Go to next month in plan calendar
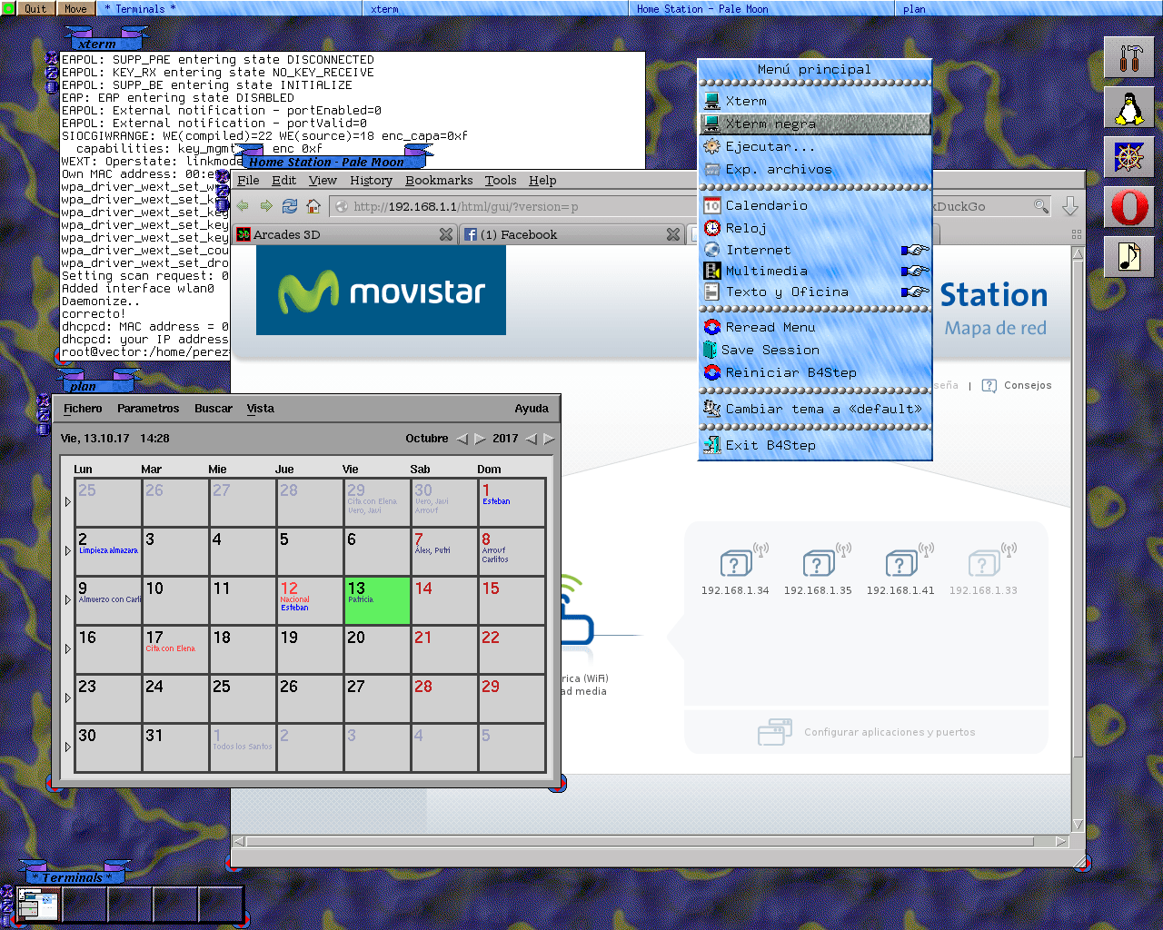The image size is (1163, 930). tap(480, 439)
